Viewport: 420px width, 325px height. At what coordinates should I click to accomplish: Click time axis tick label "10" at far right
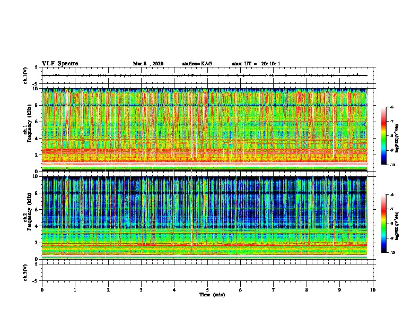[373, 290]
